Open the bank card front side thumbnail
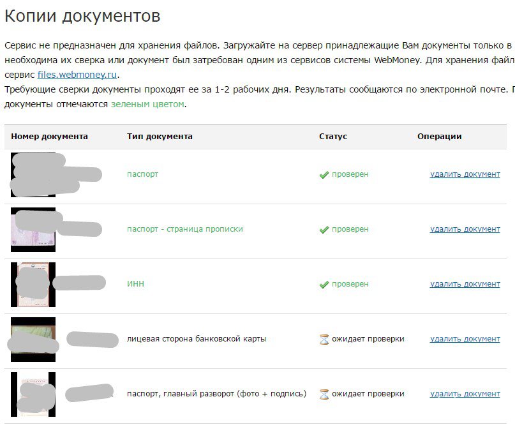Screen dimensions: 515x427 click(x=33, y=339)
